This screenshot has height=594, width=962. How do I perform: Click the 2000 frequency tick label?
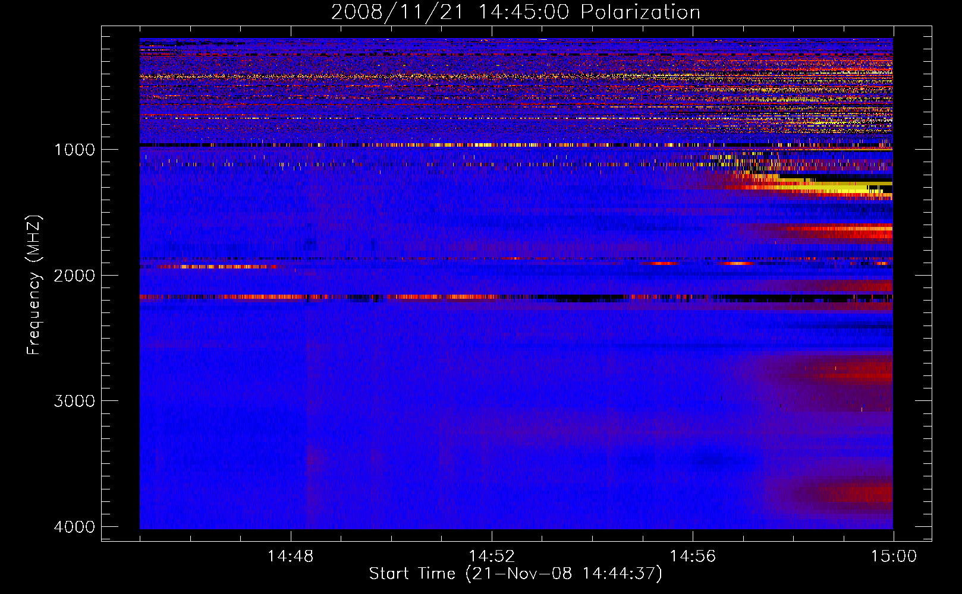74,276
